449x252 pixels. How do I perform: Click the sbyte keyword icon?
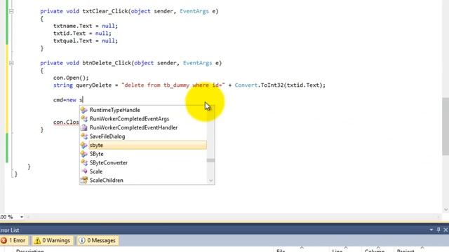point(84,145)
